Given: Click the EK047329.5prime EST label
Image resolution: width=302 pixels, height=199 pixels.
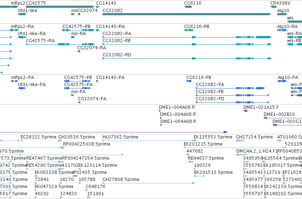Looking at the screenshot, I should (x=54, y=187).
